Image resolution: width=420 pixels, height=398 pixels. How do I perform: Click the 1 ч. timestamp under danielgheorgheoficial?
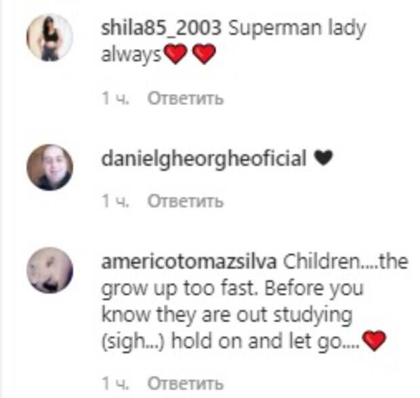point(116,201)
